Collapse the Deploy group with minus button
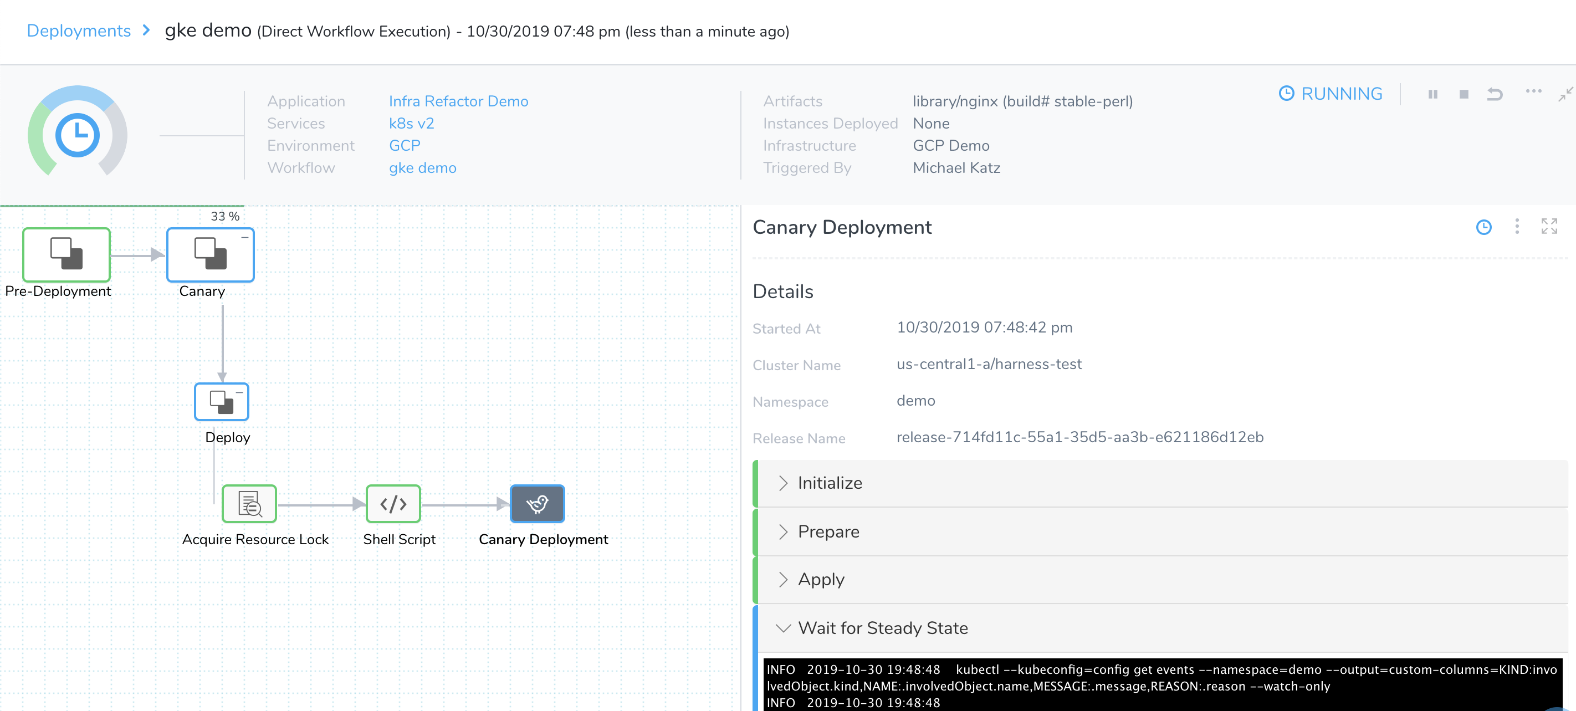Screen dimensions: 1576x711 pyautogui.click(x=240, y=392)
